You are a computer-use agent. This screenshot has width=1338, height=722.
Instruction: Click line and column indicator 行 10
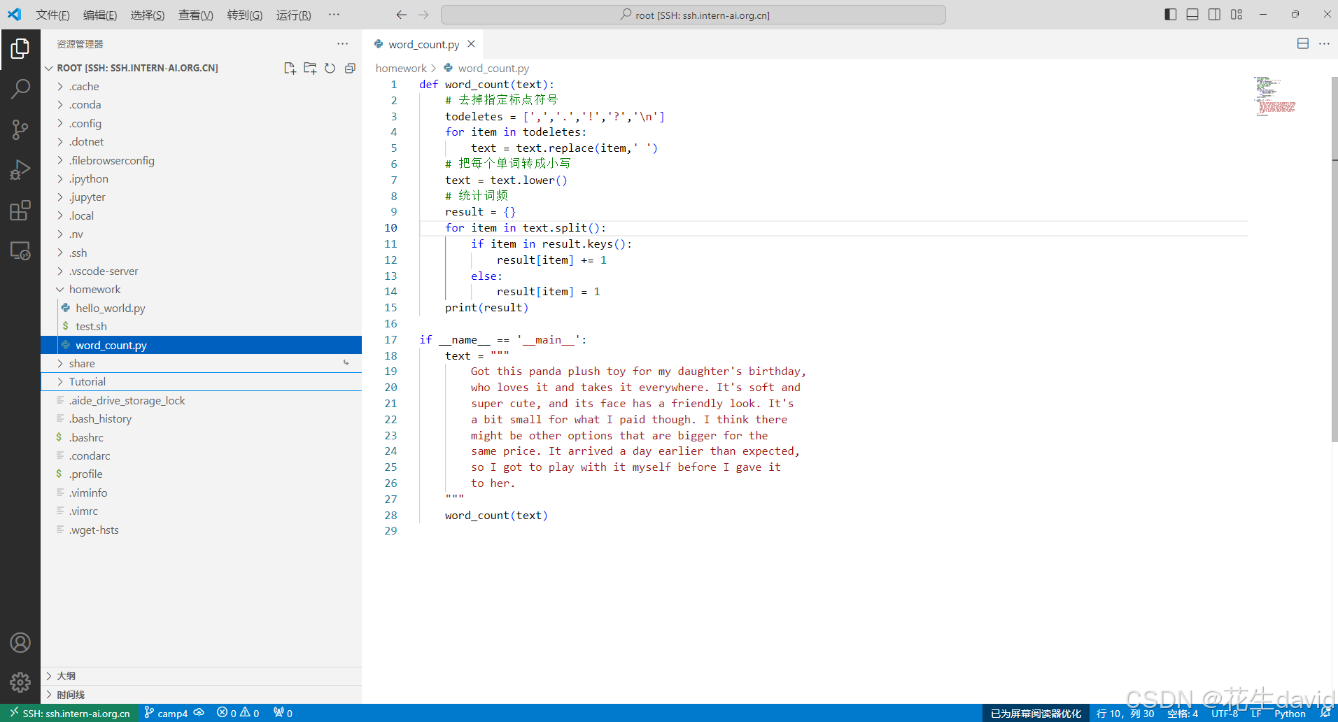click(x=1125, y=713)
